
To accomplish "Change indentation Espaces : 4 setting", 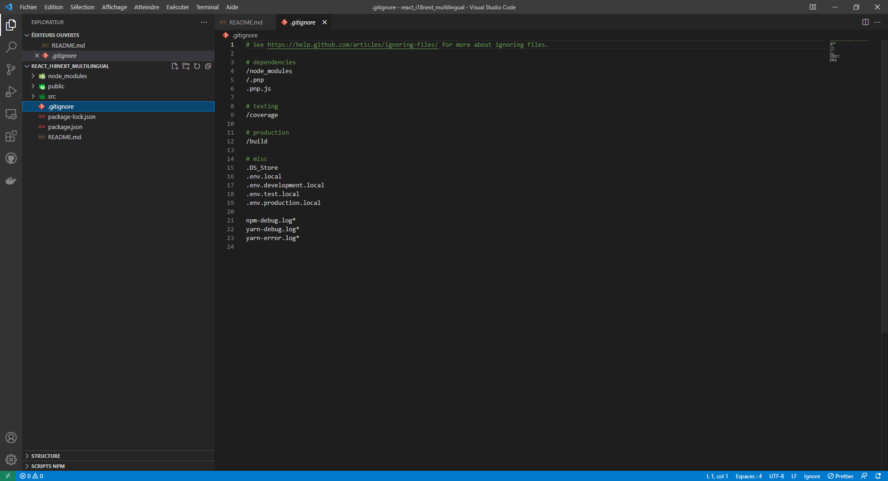I will [x=749, y=476].
